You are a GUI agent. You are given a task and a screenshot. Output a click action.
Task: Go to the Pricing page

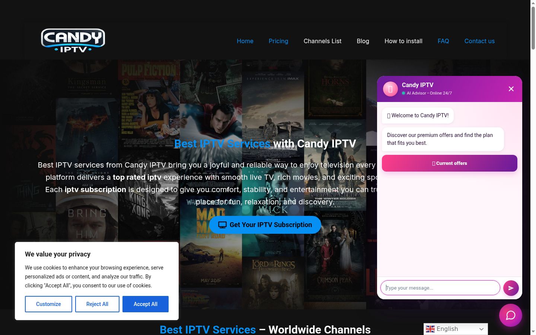(x=278, y=41)
